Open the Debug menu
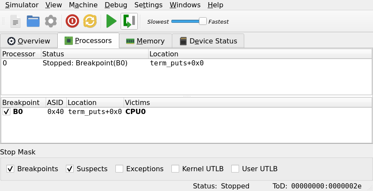373x191 pixels. pos(116,5)
